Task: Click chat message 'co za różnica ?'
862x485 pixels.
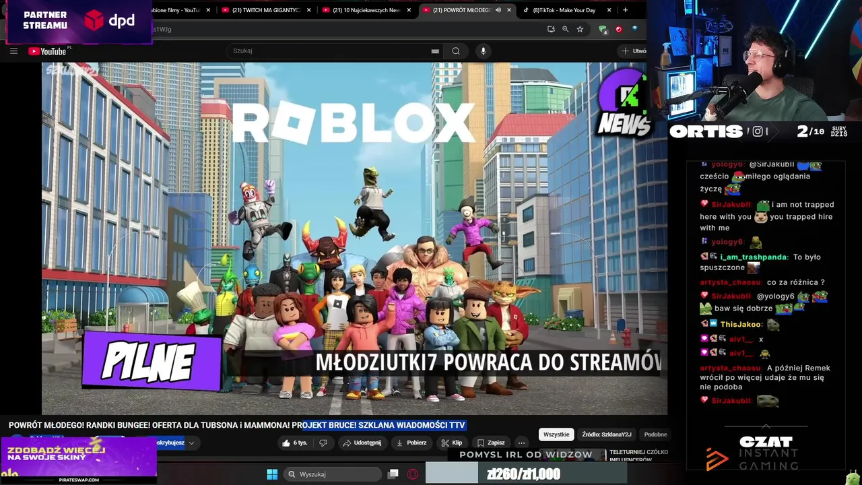Action: click(x=796, y=282)
